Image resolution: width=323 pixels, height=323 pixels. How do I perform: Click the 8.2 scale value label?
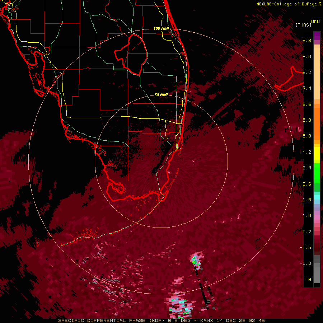click(307, 72)
